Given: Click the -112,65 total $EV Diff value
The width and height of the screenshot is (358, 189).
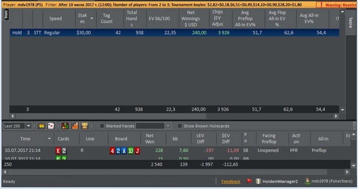Looking at the screenshot, I should point(230,164).
